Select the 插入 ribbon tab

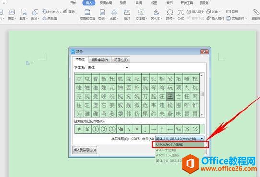coord(89,3)
